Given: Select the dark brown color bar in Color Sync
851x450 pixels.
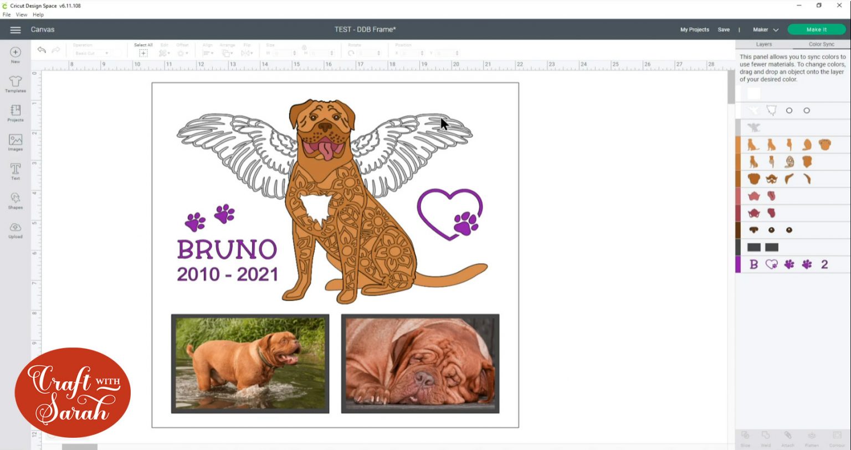Looking at the screenshot, I should [x=738, y=230].
